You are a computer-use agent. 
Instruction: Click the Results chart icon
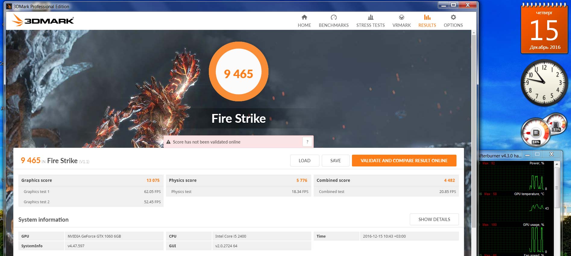427,17
